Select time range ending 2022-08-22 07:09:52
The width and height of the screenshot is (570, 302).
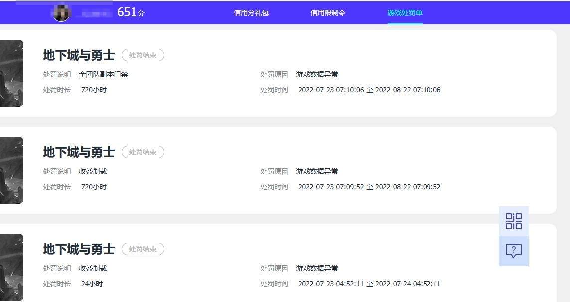pos(369,187)
